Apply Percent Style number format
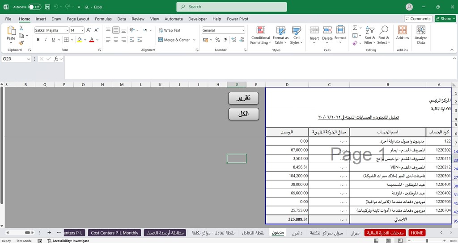Viewport: 458px width, 243px height. coord(218,40)
